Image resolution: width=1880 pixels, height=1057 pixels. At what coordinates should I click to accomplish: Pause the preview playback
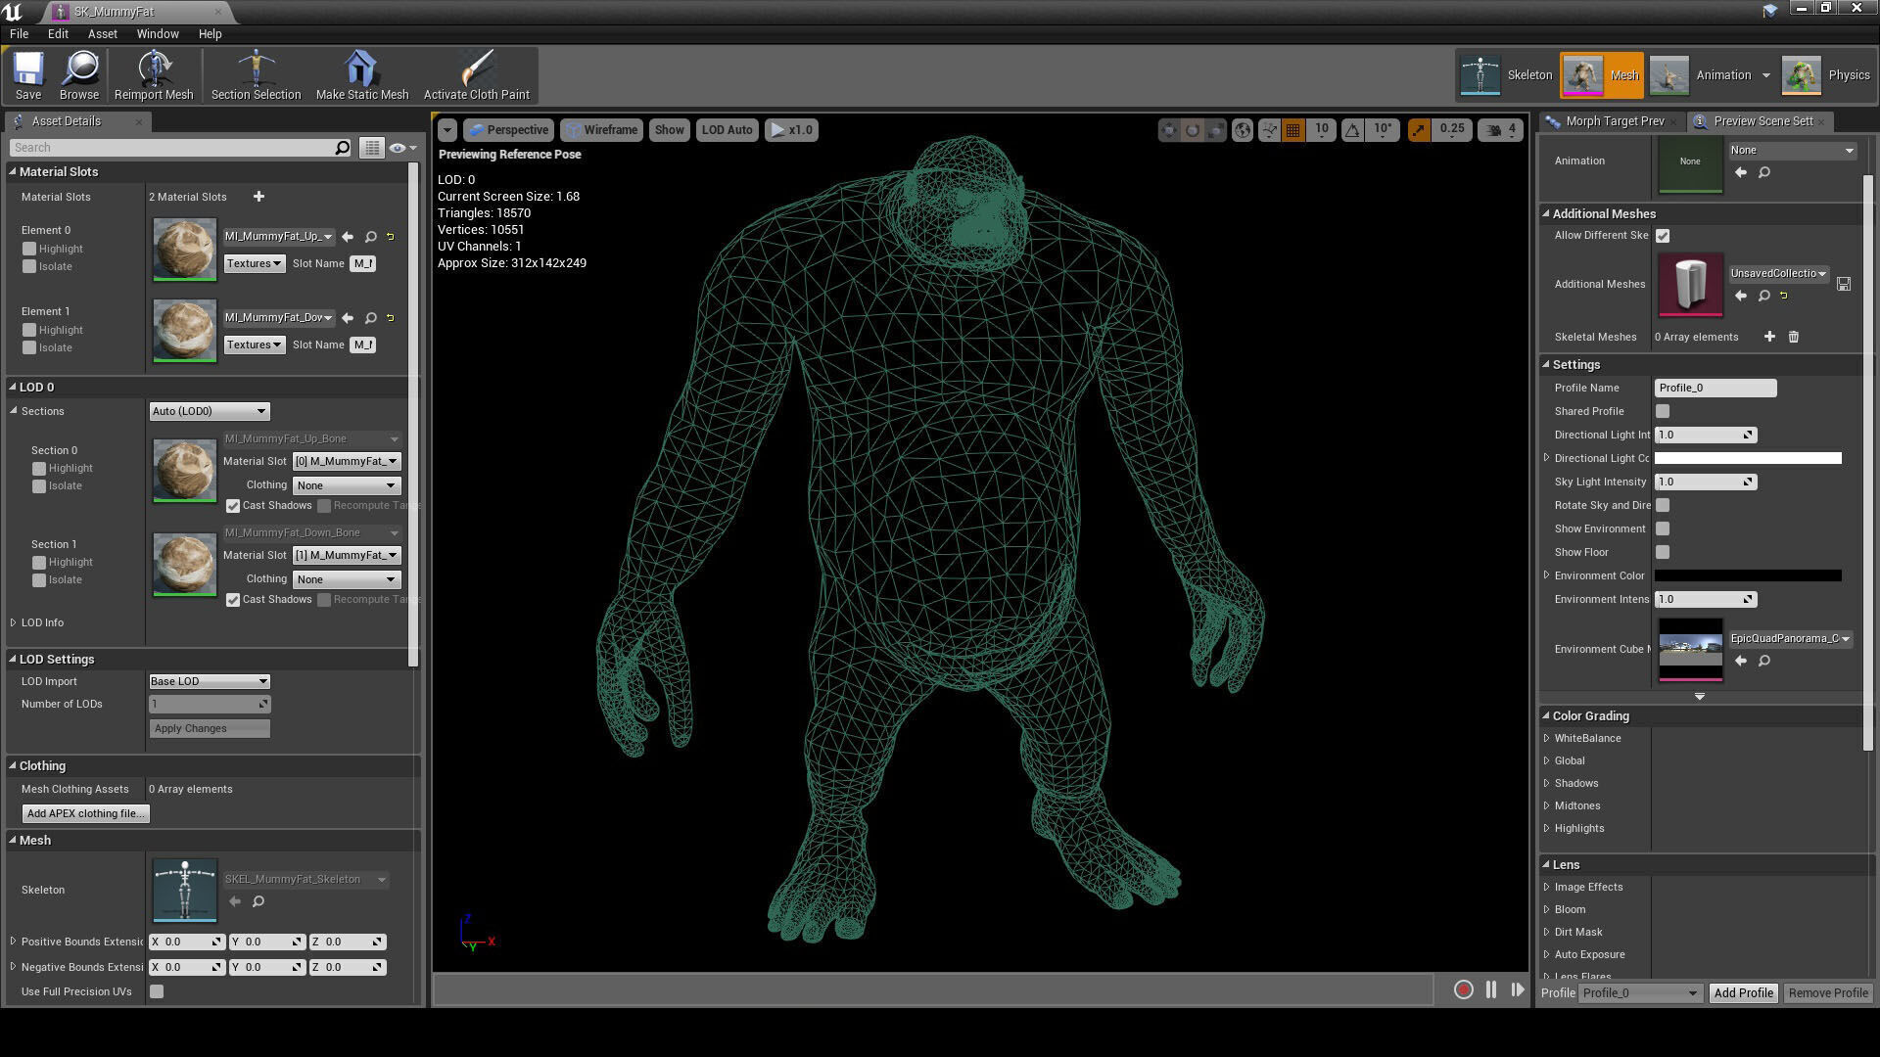(x=1491, y=990)
